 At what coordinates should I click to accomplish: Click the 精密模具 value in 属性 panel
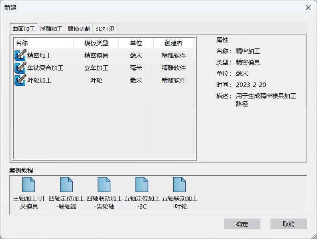point(248,62)
